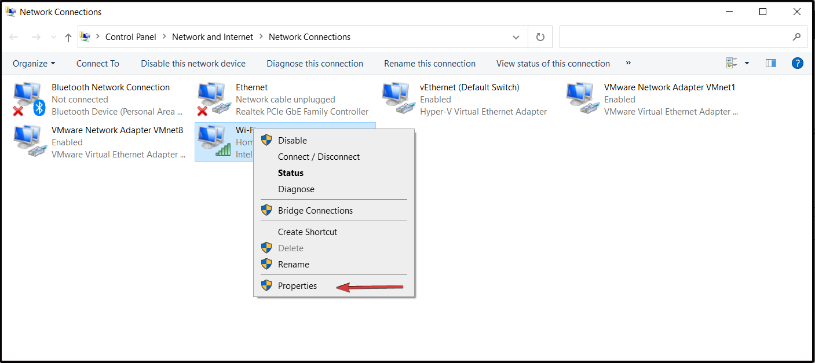Expand the change your view options arrow
The width and height of the screenshot is (815, 363).
tap(747, 63)
